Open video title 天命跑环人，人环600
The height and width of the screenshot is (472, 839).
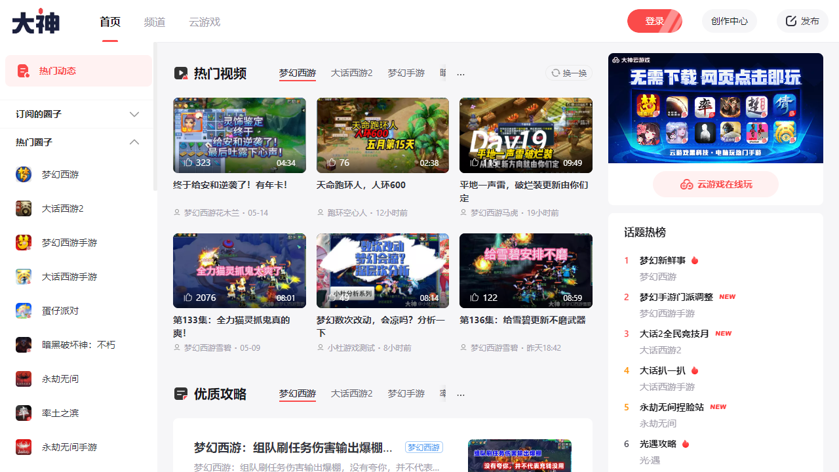361,185
